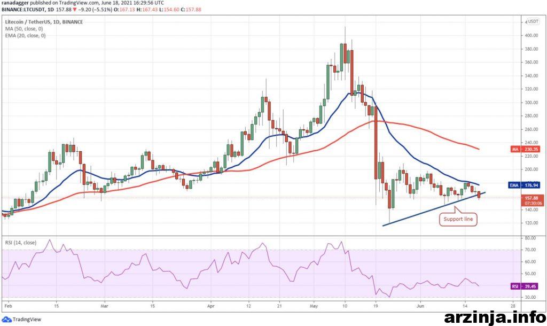
Task: Click the 28 date label on time axis
Action: click(x=513, y=306)
